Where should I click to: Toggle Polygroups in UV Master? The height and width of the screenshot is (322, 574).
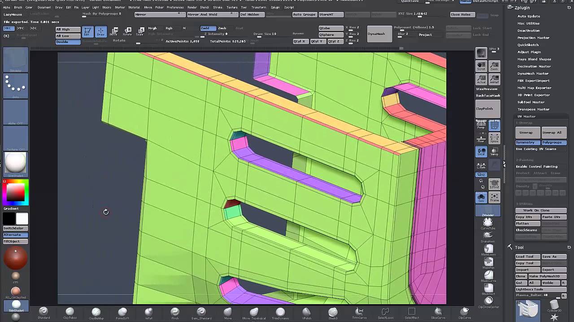click(554, 142)
